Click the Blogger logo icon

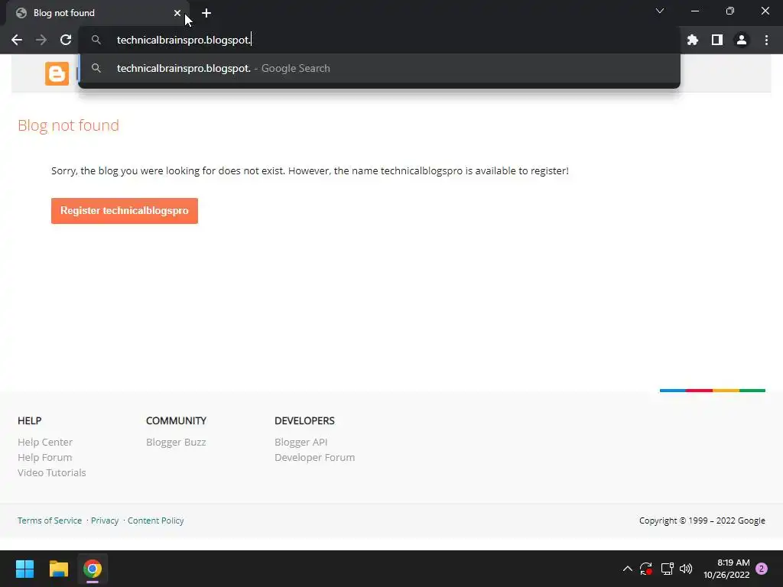57,74
